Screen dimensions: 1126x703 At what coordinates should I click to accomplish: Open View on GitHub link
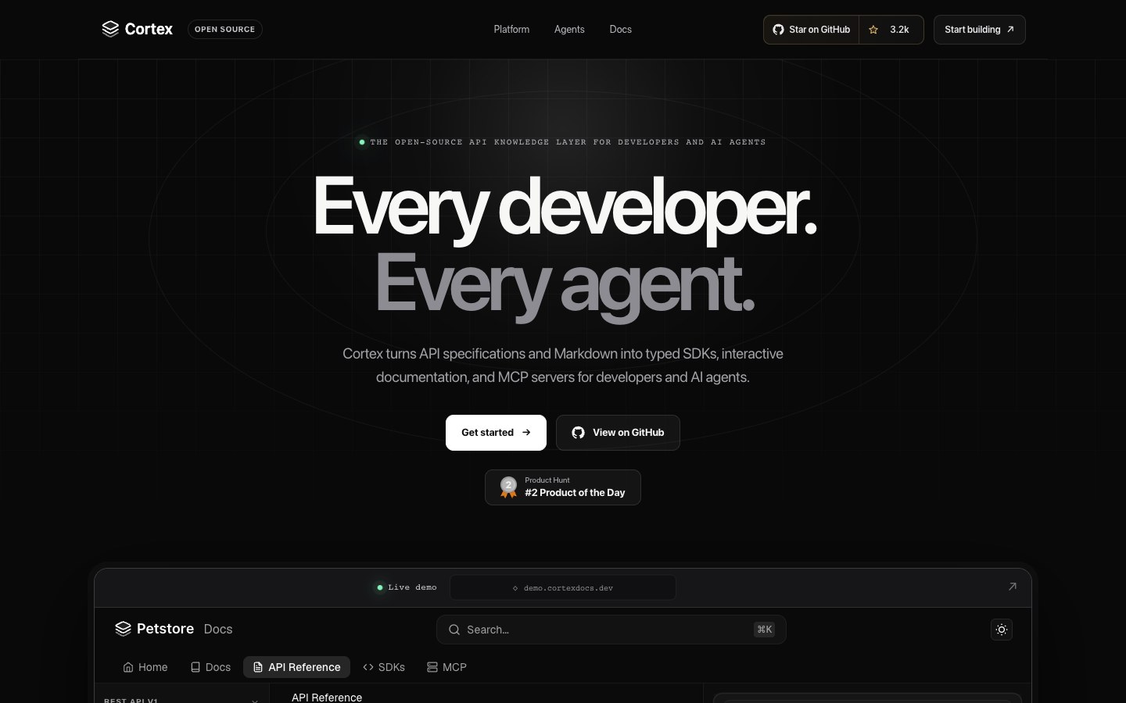(x=618, y=432)
